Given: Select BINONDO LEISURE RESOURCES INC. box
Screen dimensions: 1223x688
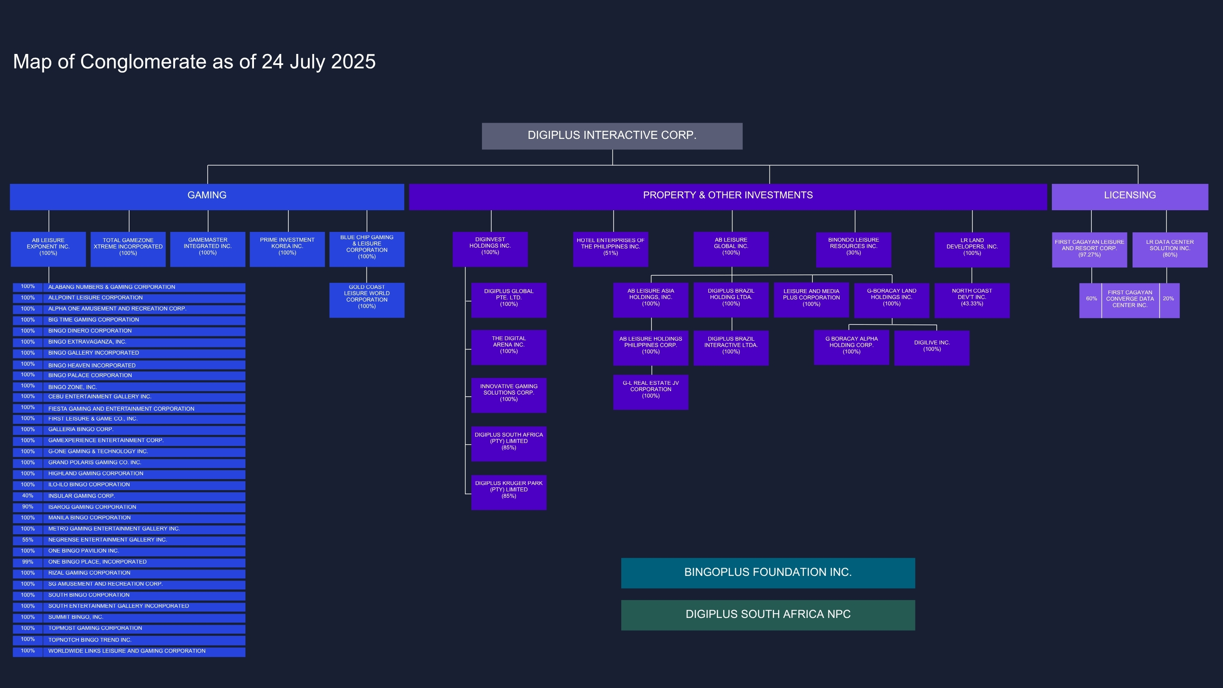Looking at the screenshot, I should pos(854,249).
